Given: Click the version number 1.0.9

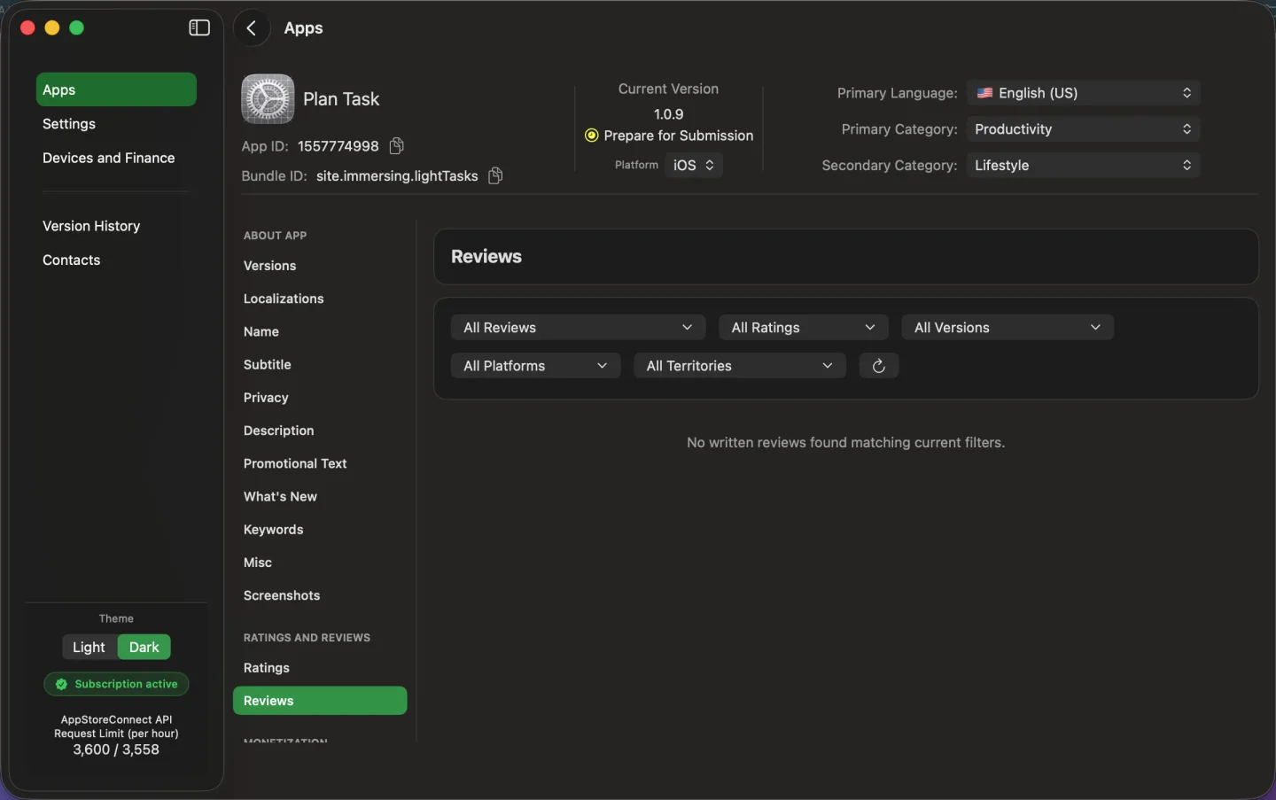Looking at the screenshot, I should coord(668,114).
